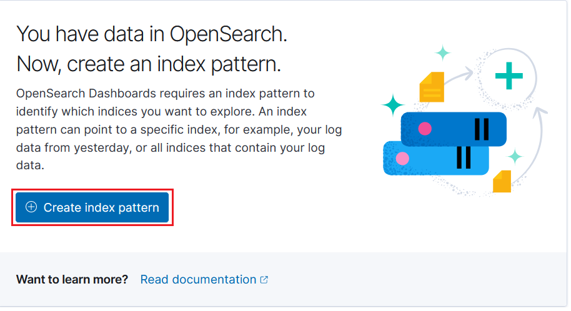571x311 pixels.
Task: Click the "Now, create an index pattern" heading line
Action: point(149,63)
